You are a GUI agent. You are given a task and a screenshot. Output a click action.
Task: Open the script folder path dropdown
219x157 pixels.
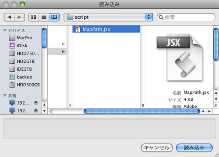click(x=109, y=17)
